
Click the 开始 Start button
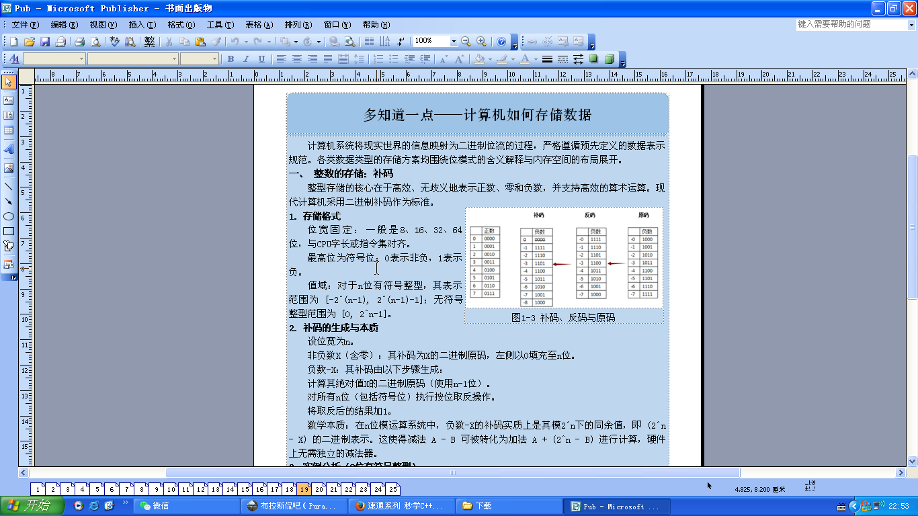tap(28, 506)
